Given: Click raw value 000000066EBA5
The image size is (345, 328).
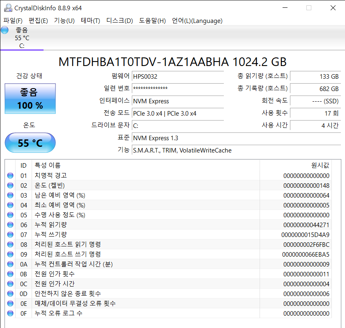Looking at the screenshot, I should pyautogui.click(x=306, y=254).
